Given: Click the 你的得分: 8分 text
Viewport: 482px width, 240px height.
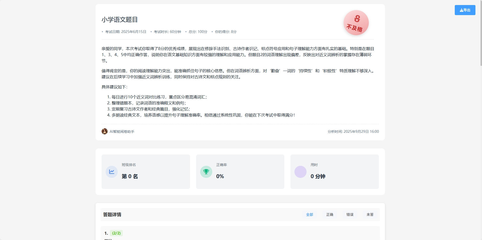Looking at the screenshot, I should click(x=226, y=32).
